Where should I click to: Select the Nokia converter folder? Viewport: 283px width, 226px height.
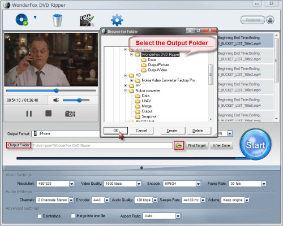(x=148, y=91)
